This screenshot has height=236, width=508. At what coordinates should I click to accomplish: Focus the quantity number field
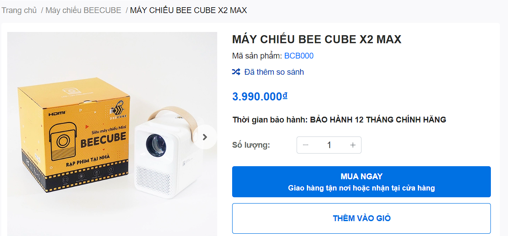pos(329,145)
